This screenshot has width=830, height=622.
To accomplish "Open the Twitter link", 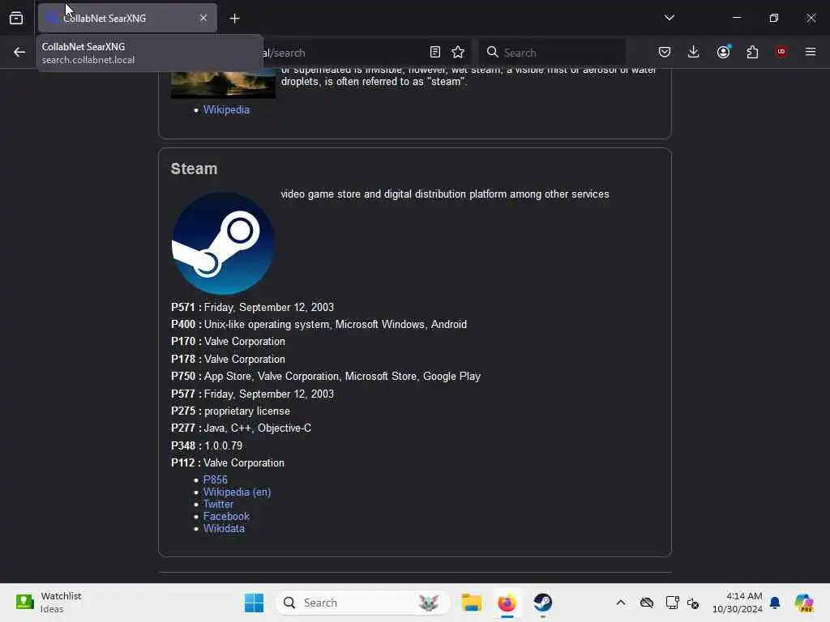I will pyautogui.click(x=218, y=504).
